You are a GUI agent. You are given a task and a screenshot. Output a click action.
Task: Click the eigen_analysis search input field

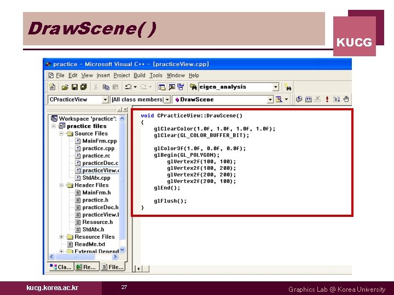tap(236, 87)
